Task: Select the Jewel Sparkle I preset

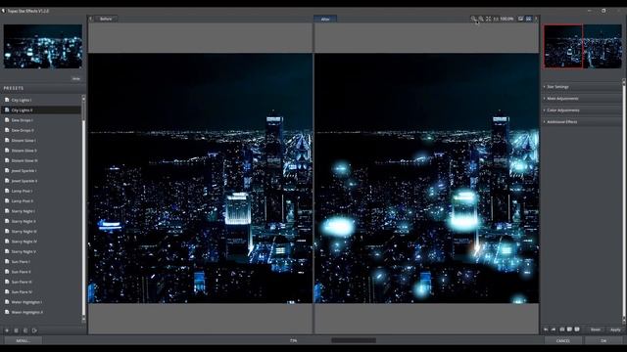Action: pos(41,171)
